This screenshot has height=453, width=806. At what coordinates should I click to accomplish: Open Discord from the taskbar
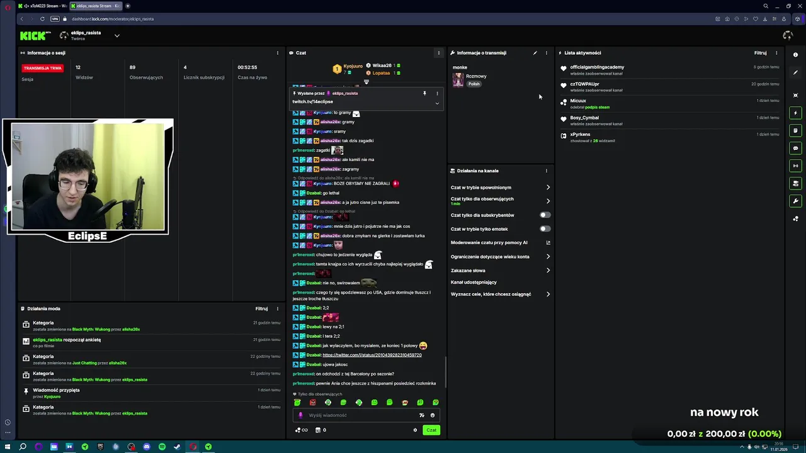point(147,447)
